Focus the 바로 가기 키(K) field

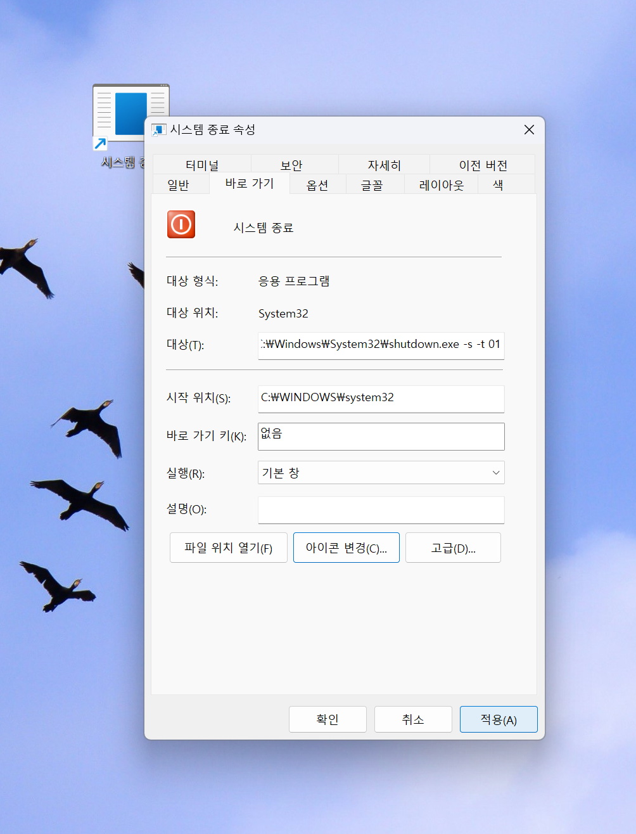(x=381, y=436)
